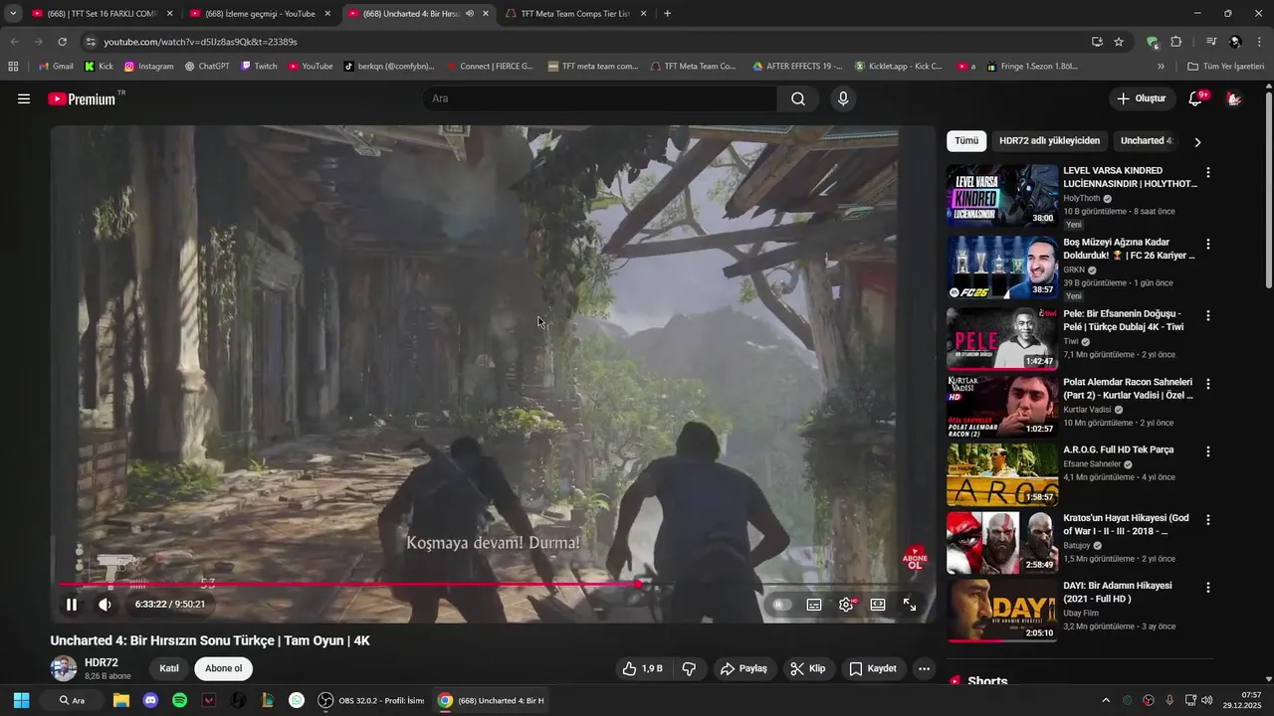Viewport: 1274px width, 716px height.
Task: Open the ChatGPT bookmark
Action: point(207,67)
